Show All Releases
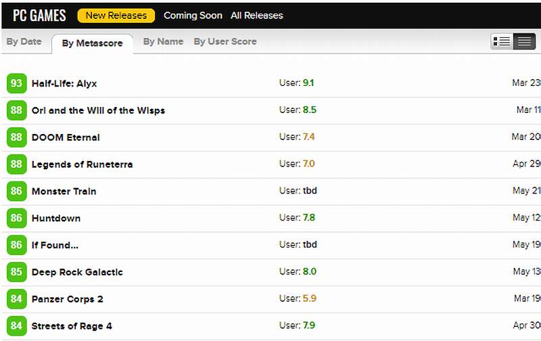541x341 pixels. (x=257, y=16)
